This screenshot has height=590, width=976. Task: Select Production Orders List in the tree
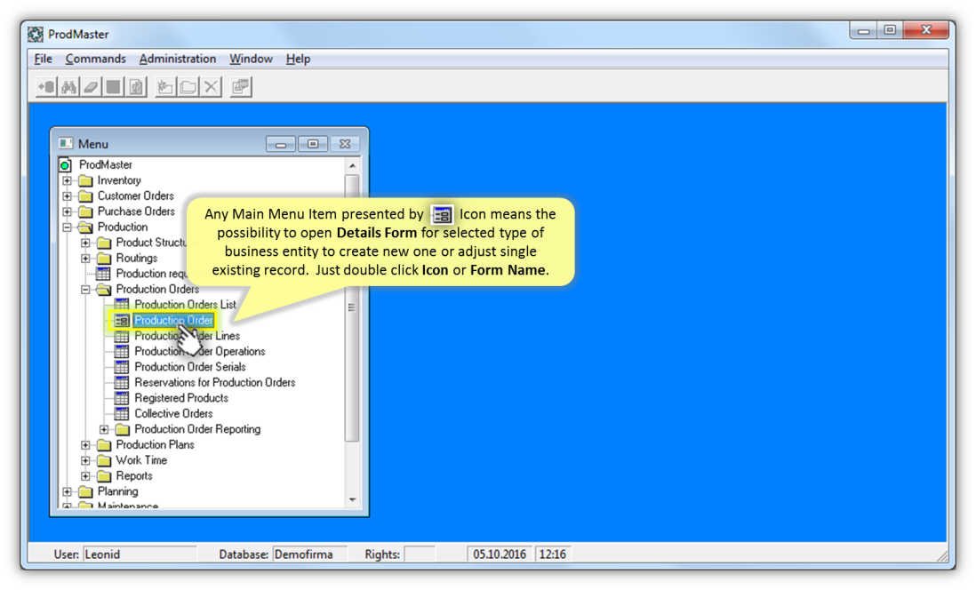pyautogui.click(x=186, y=305)
